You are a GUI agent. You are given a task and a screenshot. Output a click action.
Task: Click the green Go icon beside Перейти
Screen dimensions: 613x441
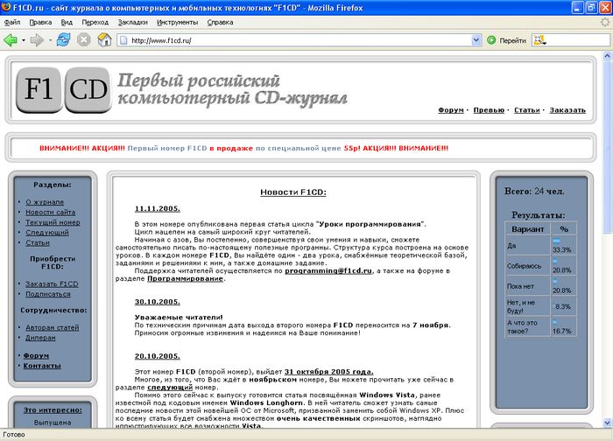click(x=491, y=40)
